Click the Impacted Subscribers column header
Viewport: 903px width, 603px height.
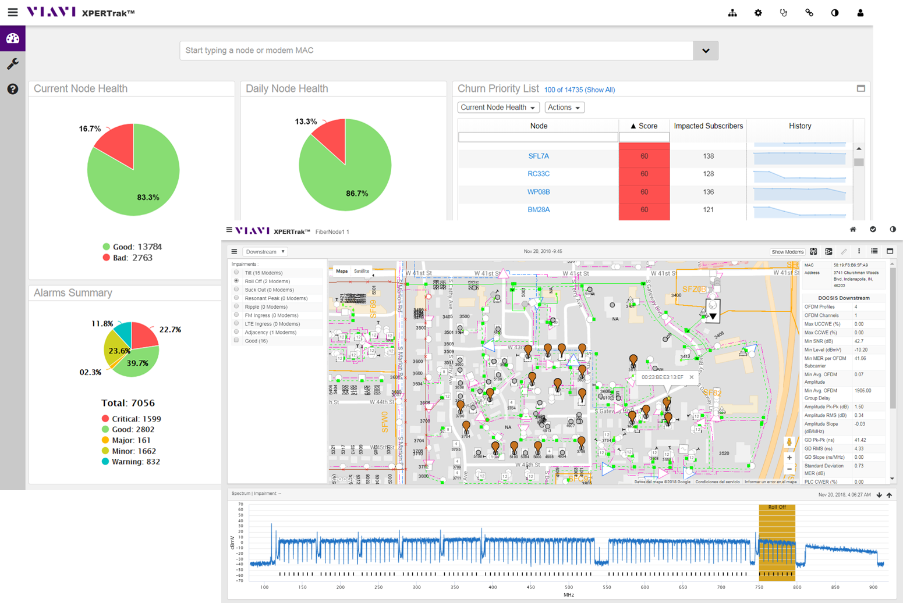(x=708, y=126)
